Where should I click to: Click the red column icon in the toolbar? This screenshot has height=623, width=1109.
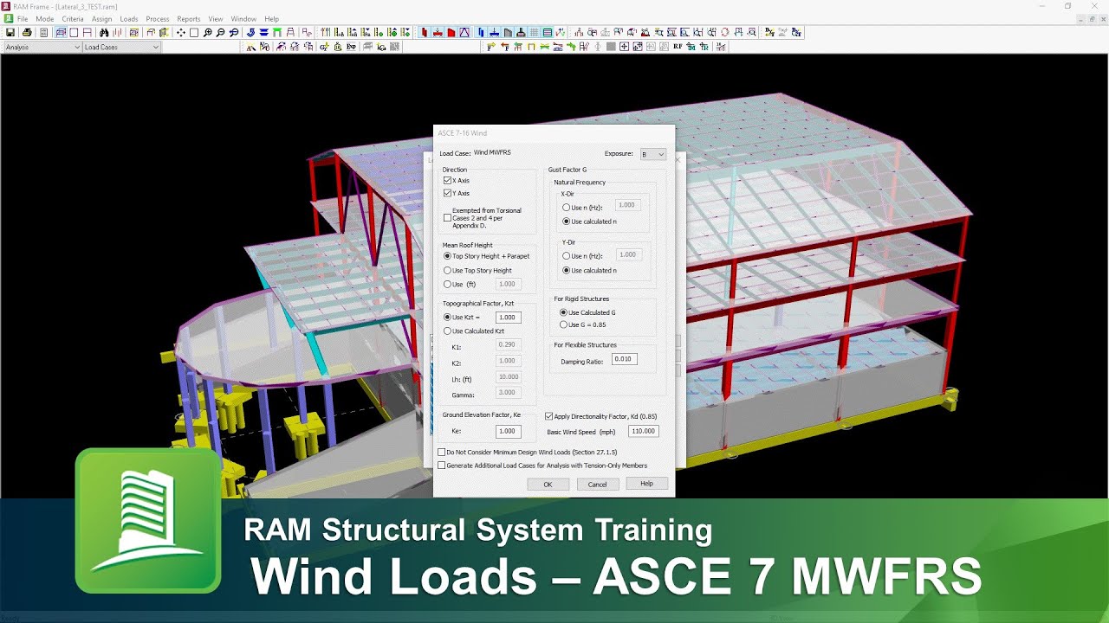coord(424,33)
